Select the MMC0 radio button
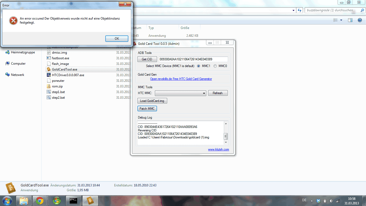This screenshot has width=366, height=206. tap(215, 66)
